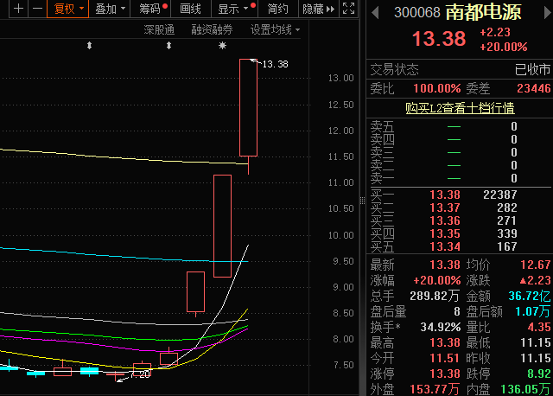
Task: Select the candlestick closing near 11.15
Action: pos(223,226)
